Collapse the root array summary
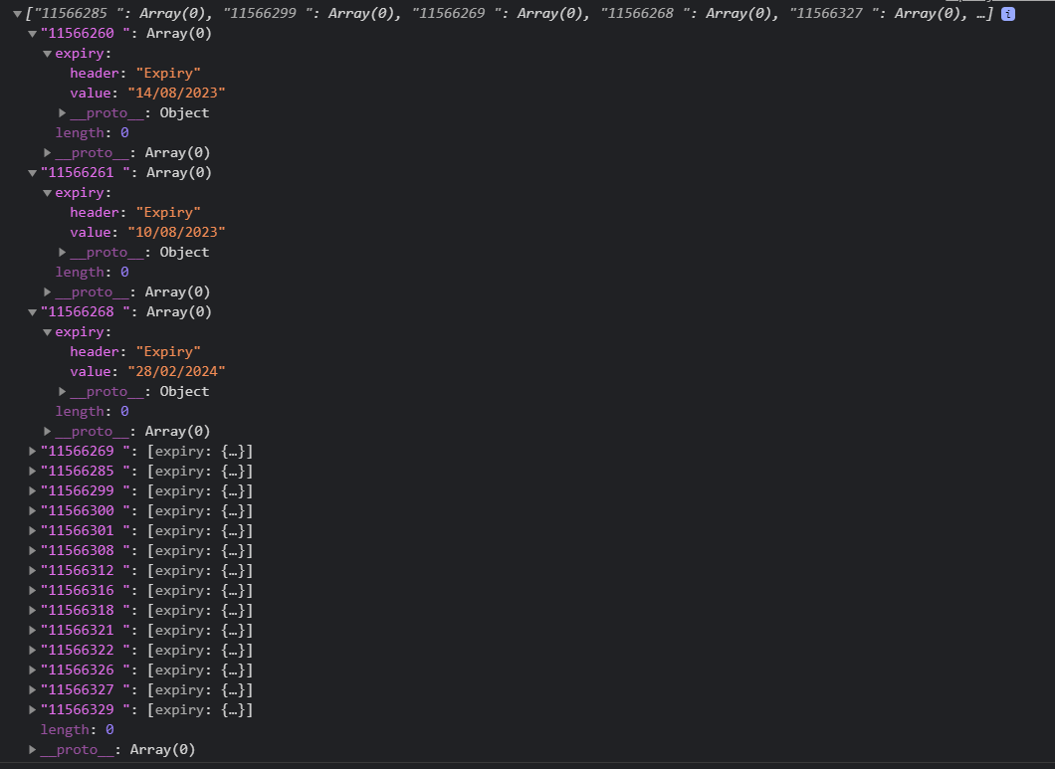This screenshot has height=769, width=1055. (18, 14)
